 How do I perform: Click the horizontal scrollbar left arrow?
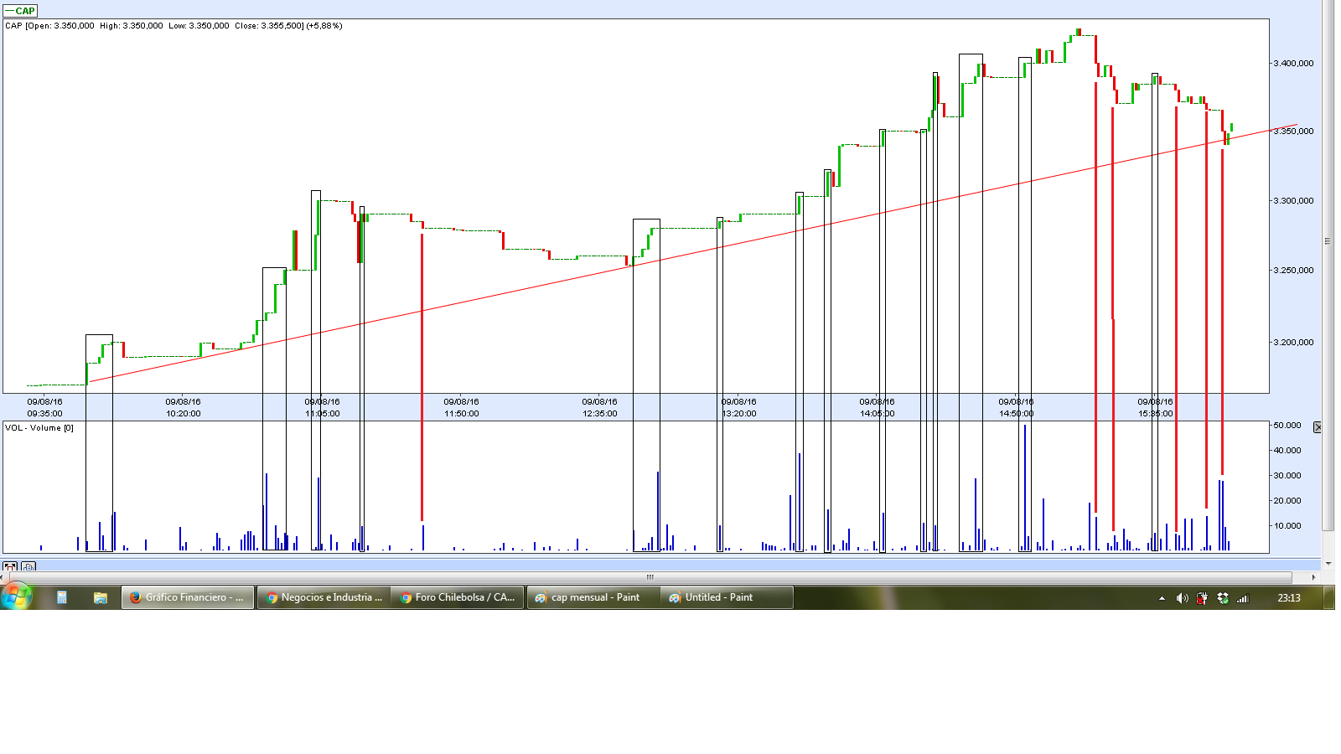(3, 577)
